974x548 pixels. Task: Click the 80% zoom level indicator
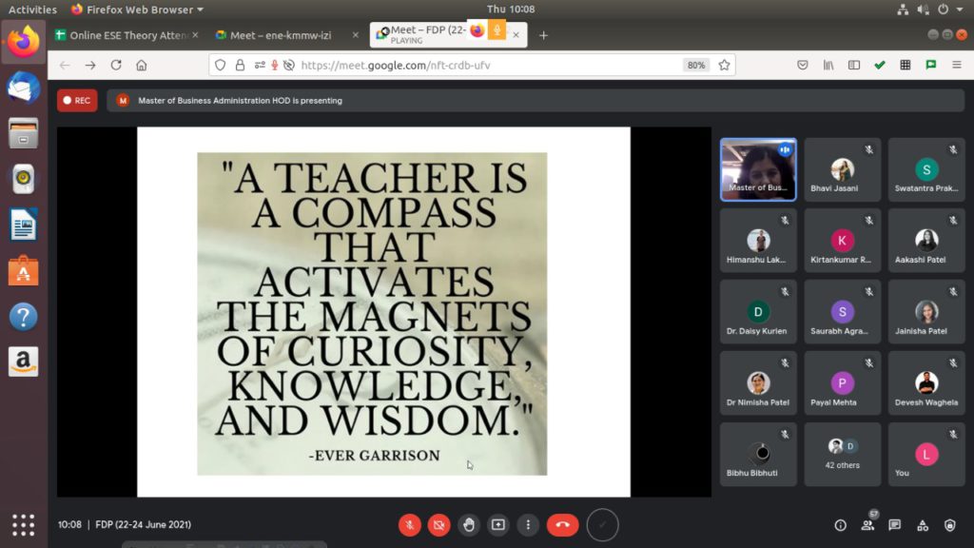click(695, 66)
